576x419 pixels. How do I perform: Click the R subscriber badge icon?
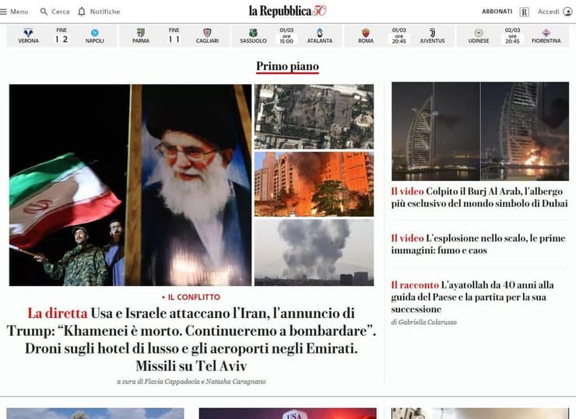[x=525, y=12]
